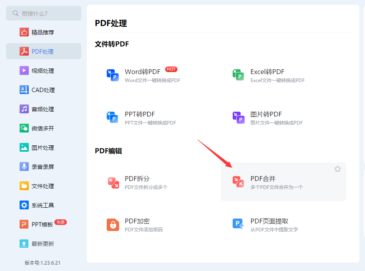The width and height of the screenshot is (365, 271).
Task: Open 最新更新 sidebar label
Action: pyautogui.click(x=43, y=244)
